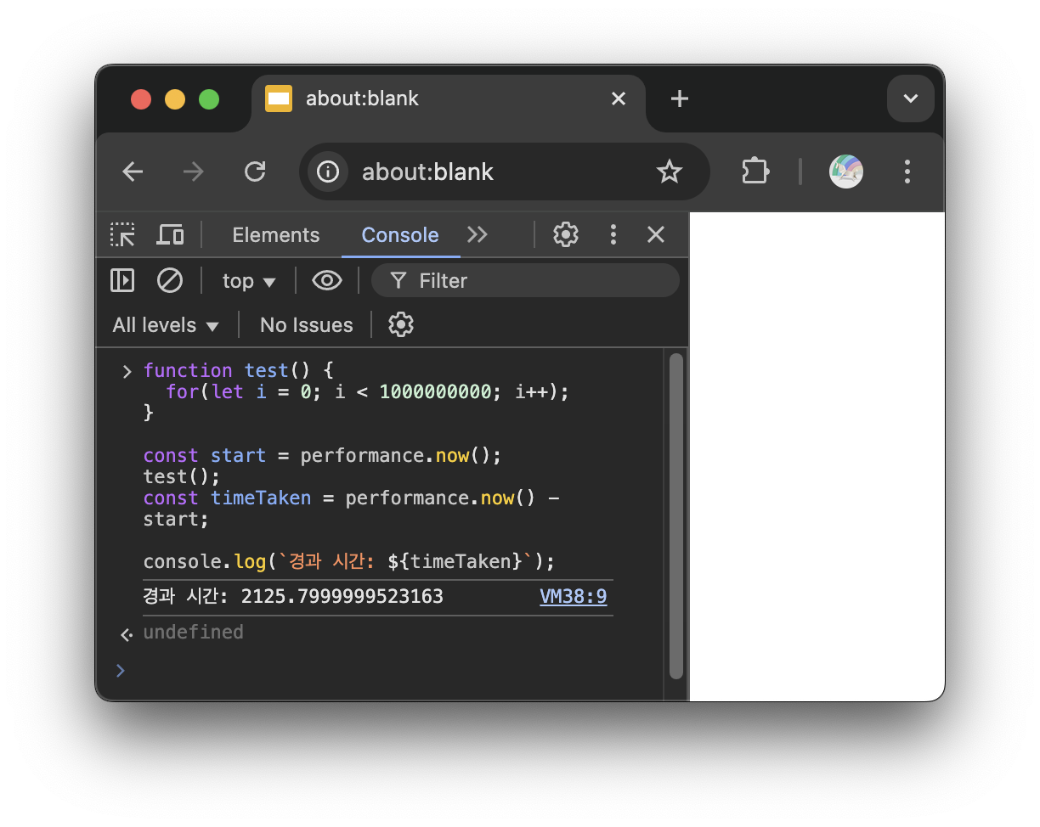Click the undefined return value
This screenshot has height=827, width=1040.
(193, 632)
